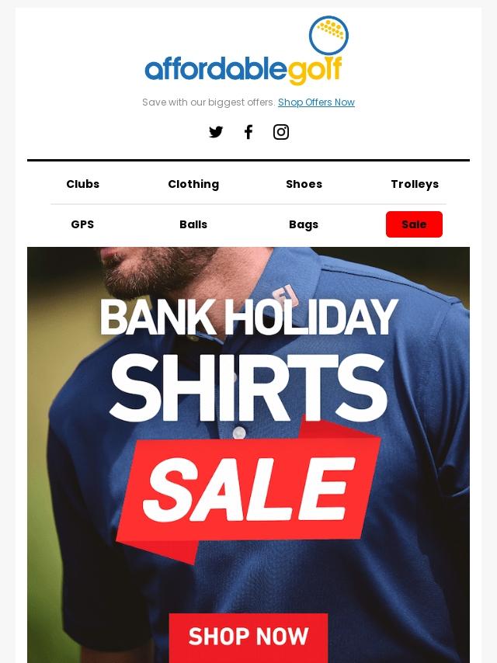Click the red Sale button
The width and height of the screenshot is (497, 663).
tap(414, 224)
